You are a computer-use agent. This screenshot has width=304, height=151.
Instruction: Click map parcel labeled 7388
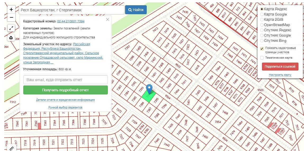[x=157, y=116]
